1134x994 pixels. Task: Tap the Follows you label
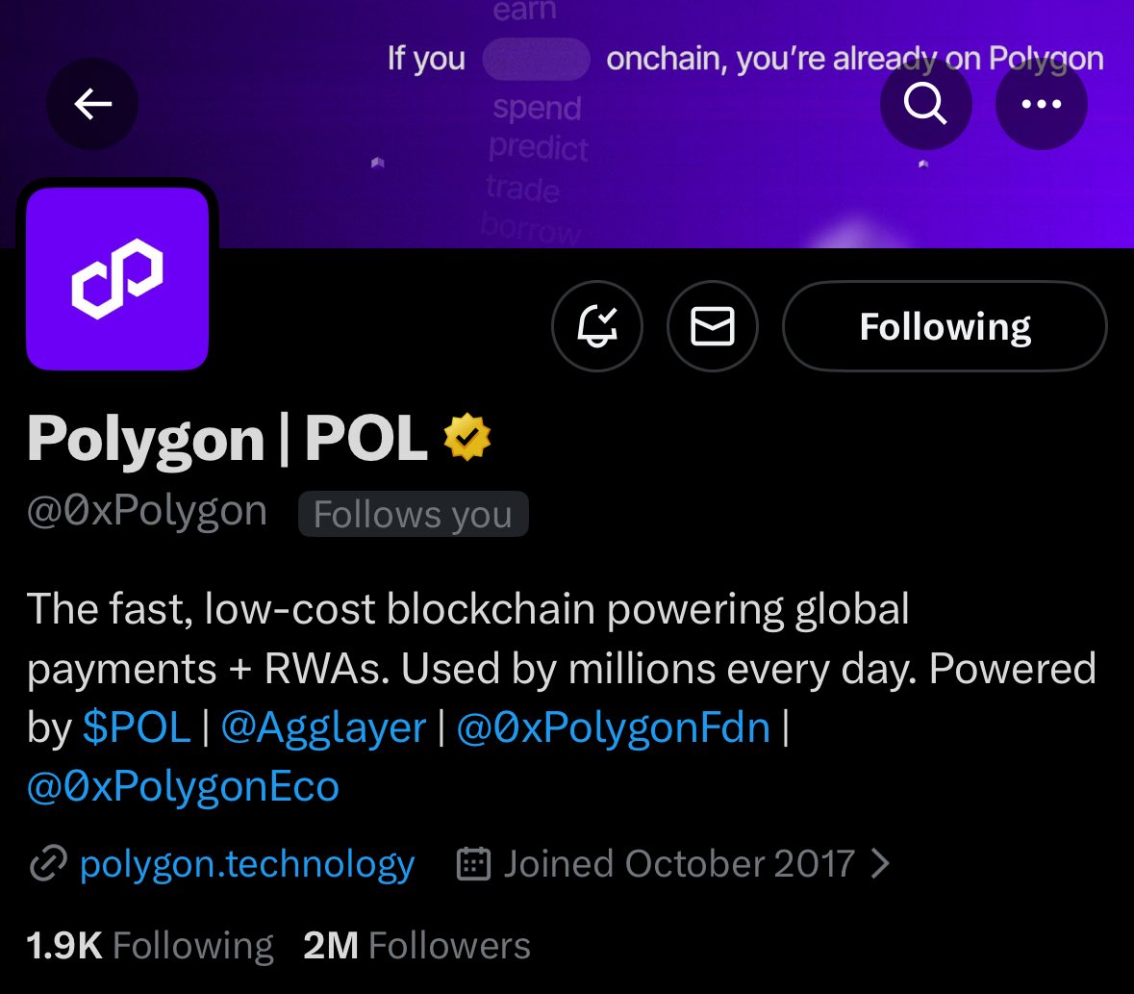[x=413, y=514]
